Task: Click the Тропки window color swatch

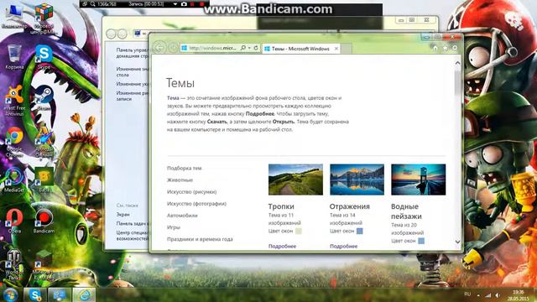Action: pos(299,232)
